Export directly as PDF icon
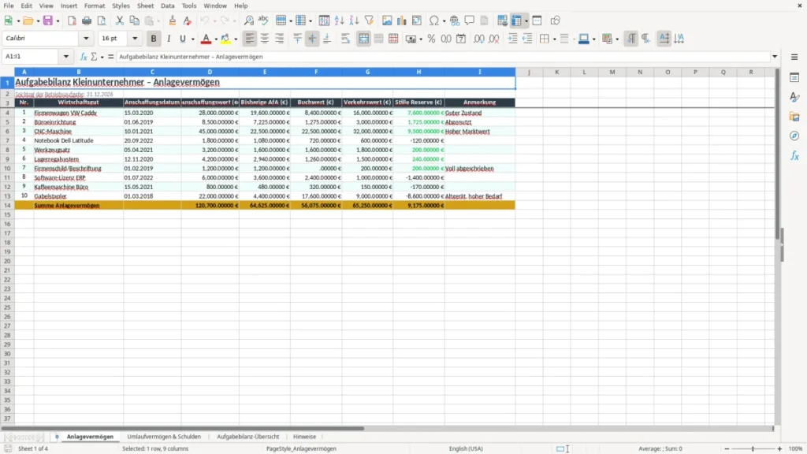This screenshot has height=454, width=807. (72, 20)
